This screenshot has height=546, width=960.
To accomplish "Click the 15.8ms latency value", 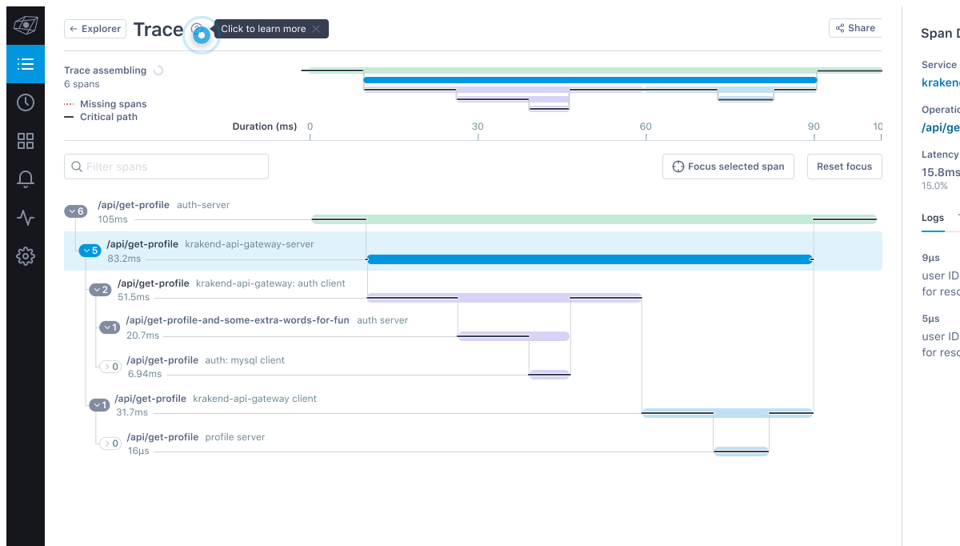I will click(941, 172).
